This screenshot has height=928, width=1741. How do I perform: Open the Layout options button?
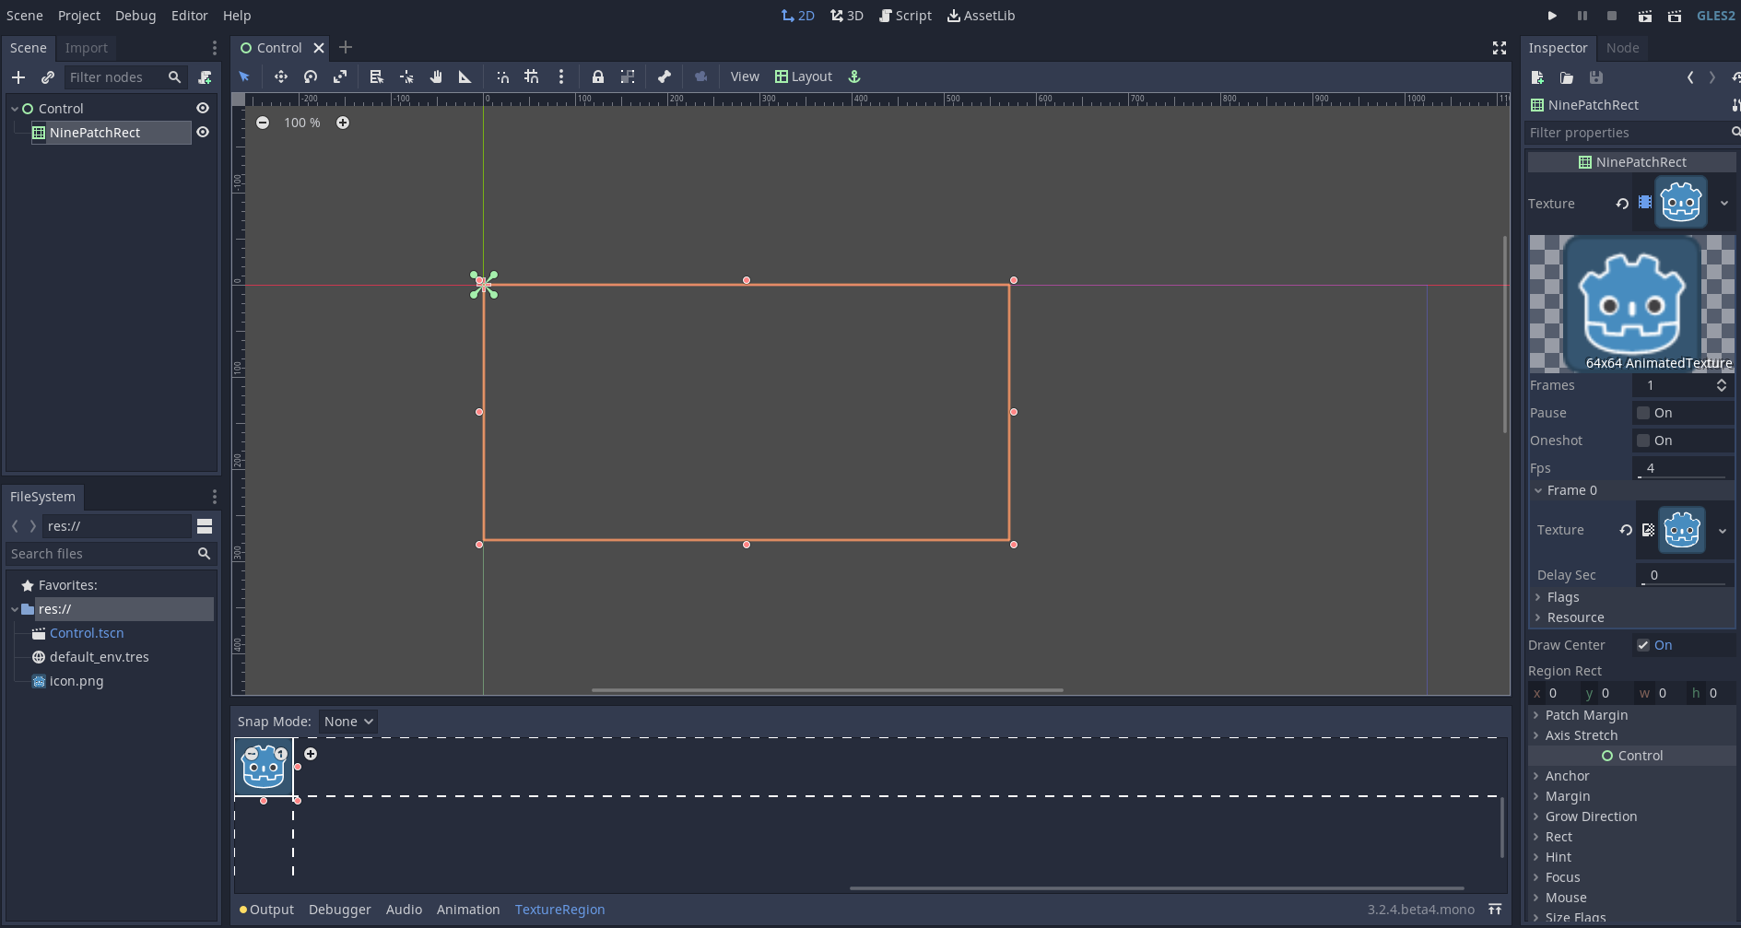click(x=803, y=76)
